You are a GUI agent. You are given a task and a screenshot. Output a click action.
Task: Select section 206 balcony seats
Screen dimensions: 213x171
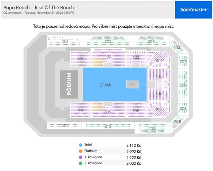183,85
